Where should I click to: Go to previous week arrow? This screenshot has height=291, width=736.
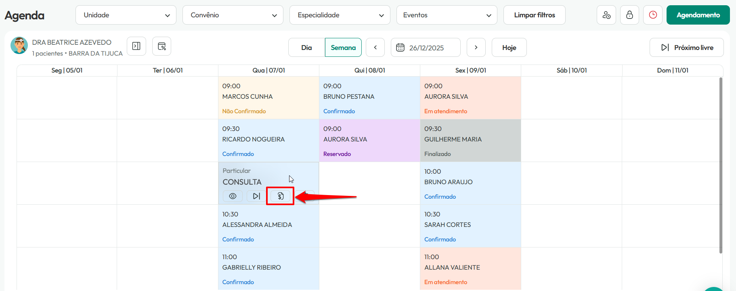tap(375, 48)
